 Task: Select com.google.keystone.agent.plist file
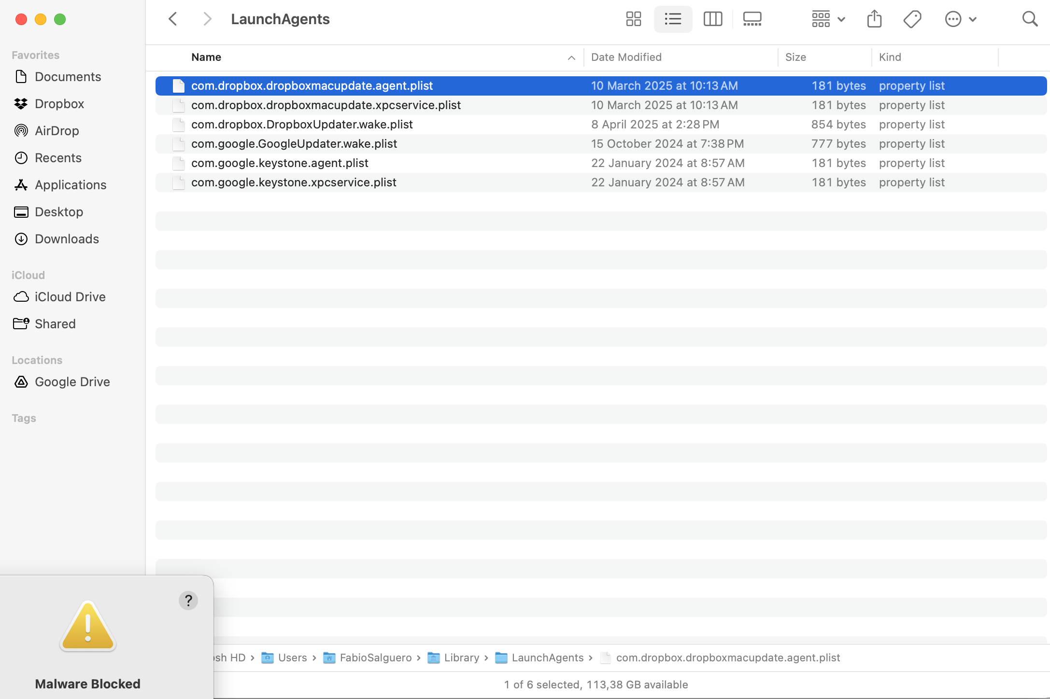click(280, 163)
